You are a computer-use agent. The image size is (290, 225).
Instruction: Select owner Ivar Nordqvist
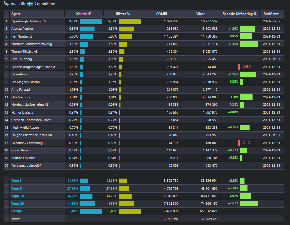coord(22,36)
